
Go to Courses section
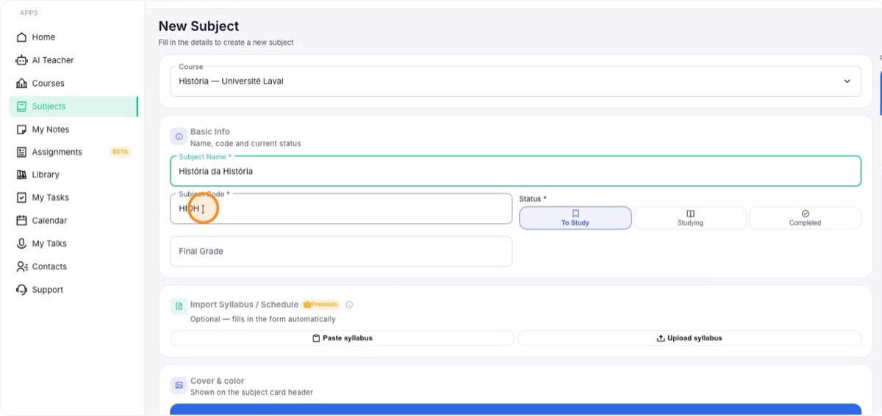[x=73, y=84]
